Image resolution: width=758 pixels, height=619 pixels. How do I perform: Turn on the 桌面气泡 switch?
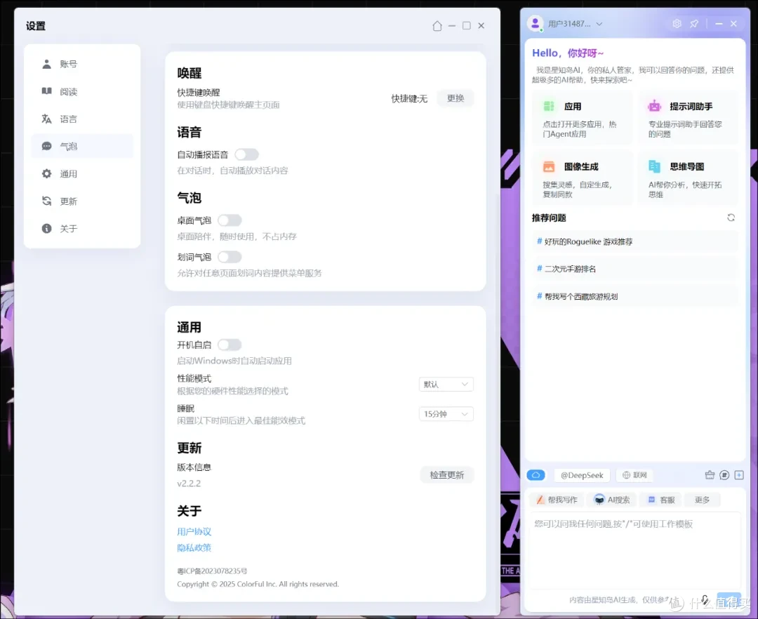coord(230,220)
